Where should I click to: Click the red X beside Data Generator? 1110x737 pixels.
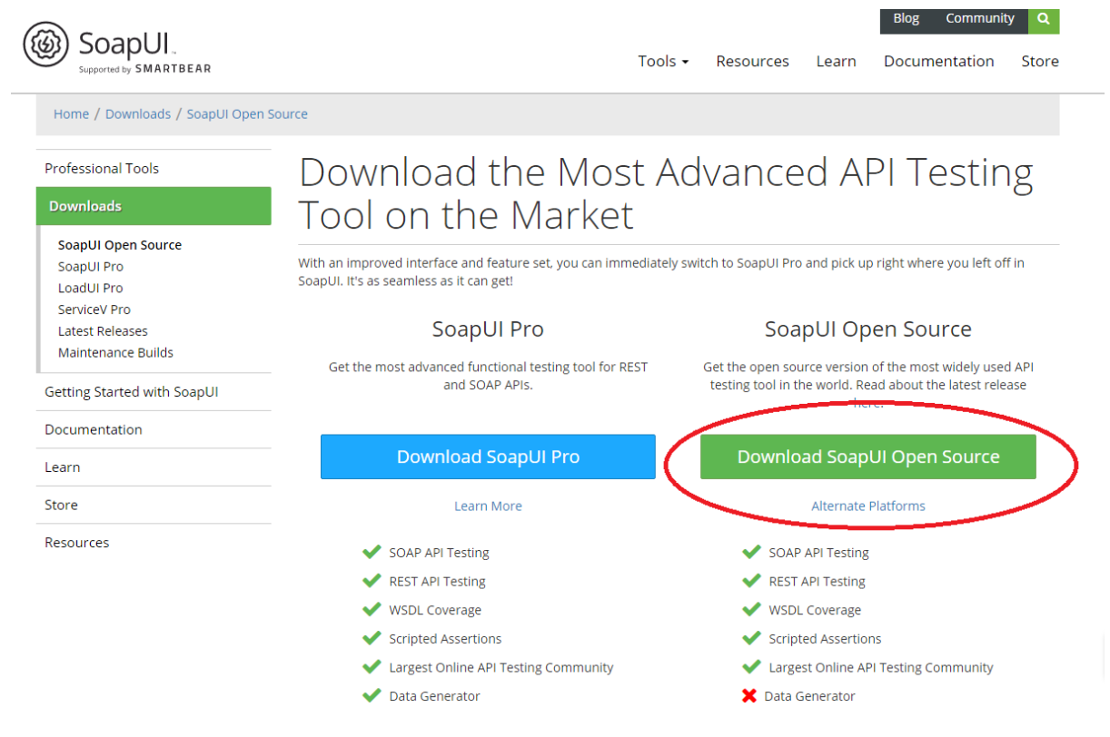[752, 696]
